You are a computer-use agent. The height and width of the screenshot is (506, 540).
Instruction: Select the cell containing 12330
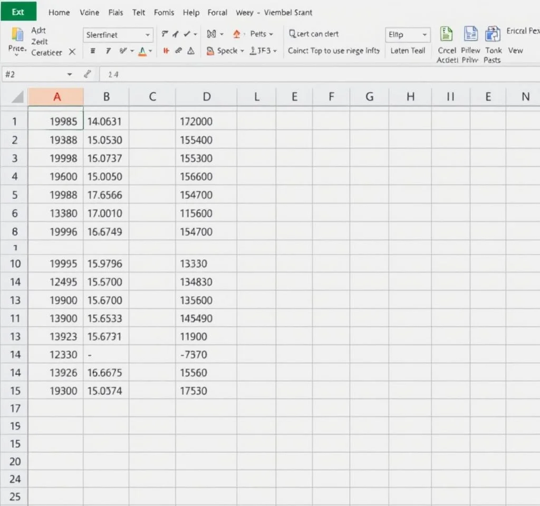pyautogui.click(x=56, y=354)
